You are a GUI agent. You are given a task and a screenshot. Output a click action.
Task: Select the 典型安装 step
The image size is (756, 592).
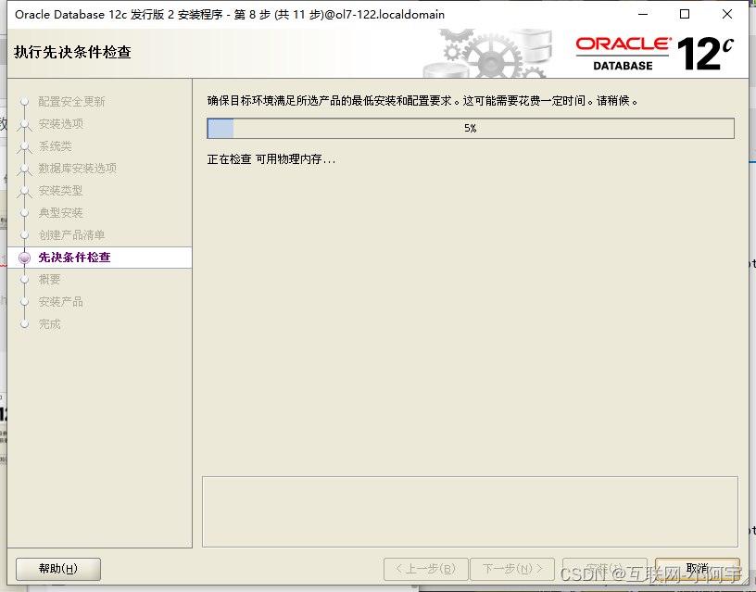(61, 212)
